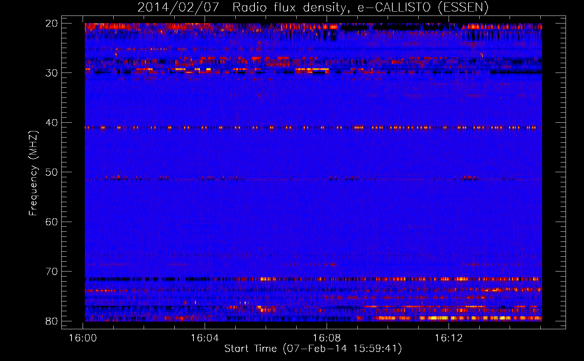Click the '60' frequency tick label
Viewport: 584px width, 361px height.
click(x=52, y=222)
